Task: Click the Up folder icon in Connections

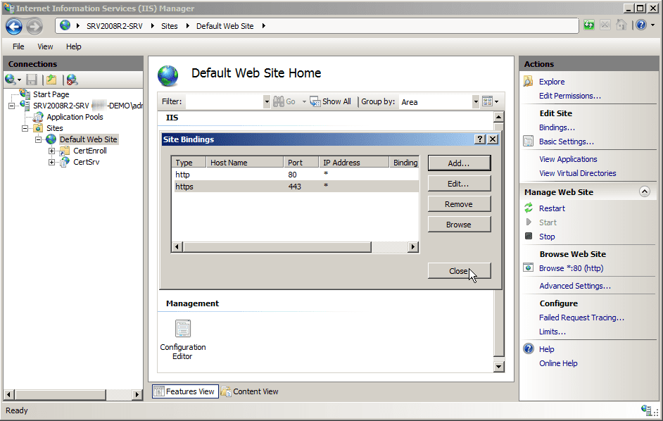Action: click(x=51, y=80)
